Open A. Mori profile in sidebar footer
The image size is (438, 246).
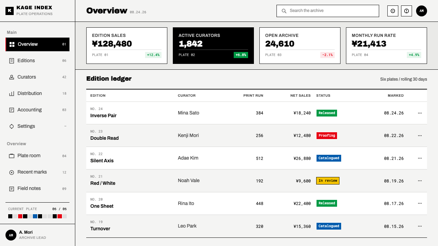coord(38,235)
